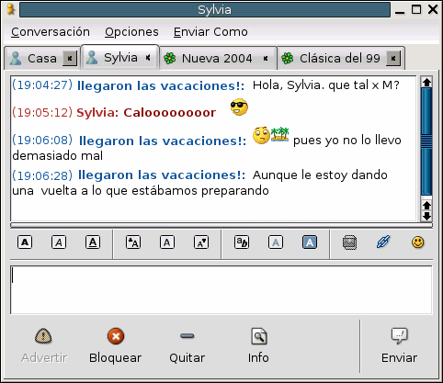Open the smiley emoticon picker
Screen dimensions: 443x383
coord(417,242)
